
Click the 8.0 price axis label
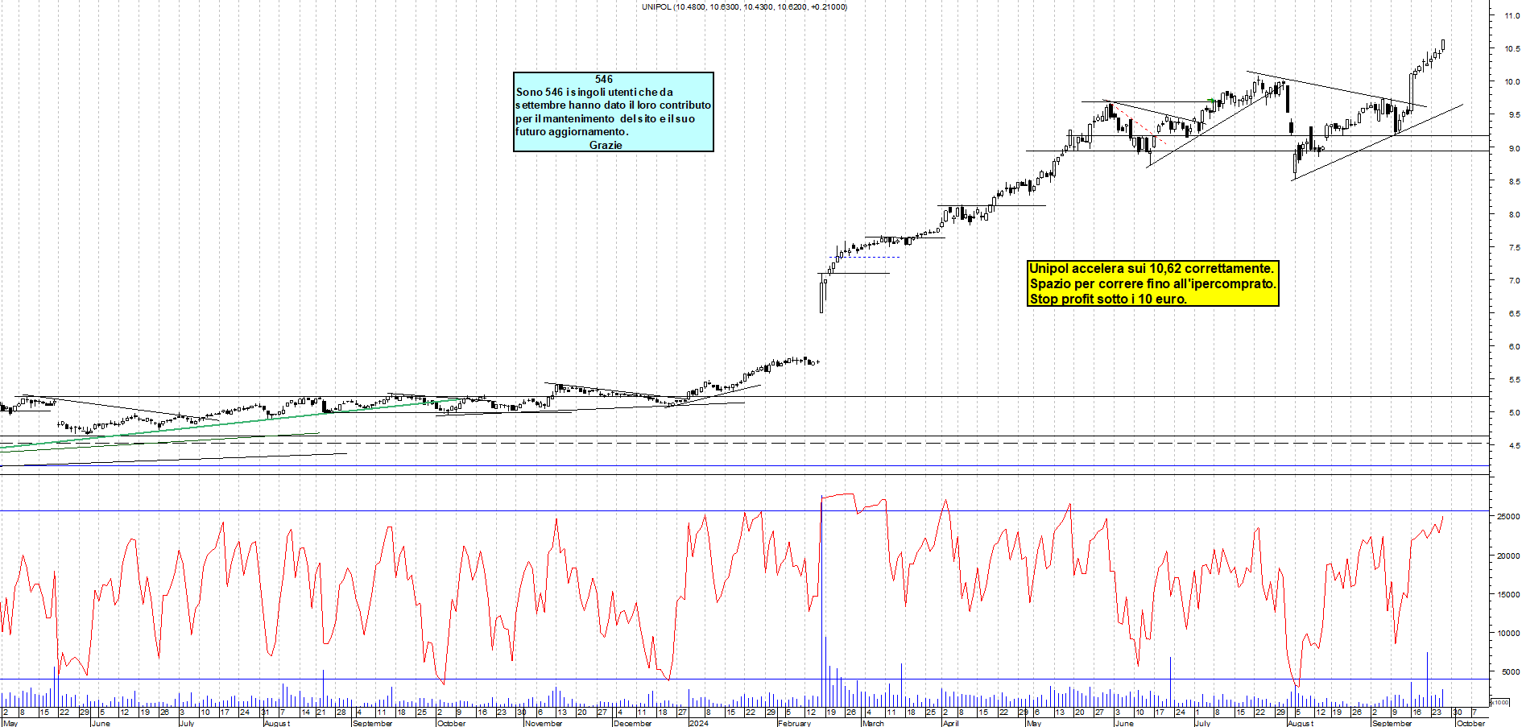click(1513, 215)
